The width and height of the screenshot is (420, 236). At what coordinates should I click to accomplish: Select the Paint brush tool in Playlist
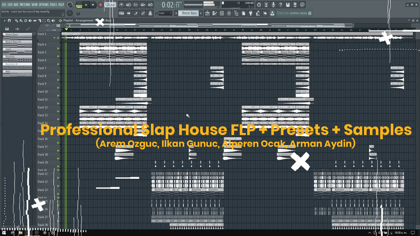(x=21, y=20)
